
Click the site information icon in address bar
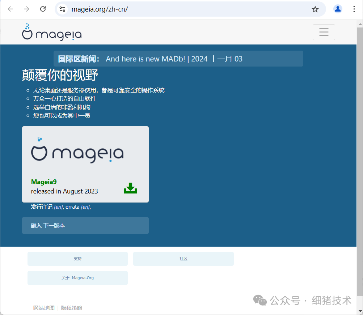tap(62, 9)
